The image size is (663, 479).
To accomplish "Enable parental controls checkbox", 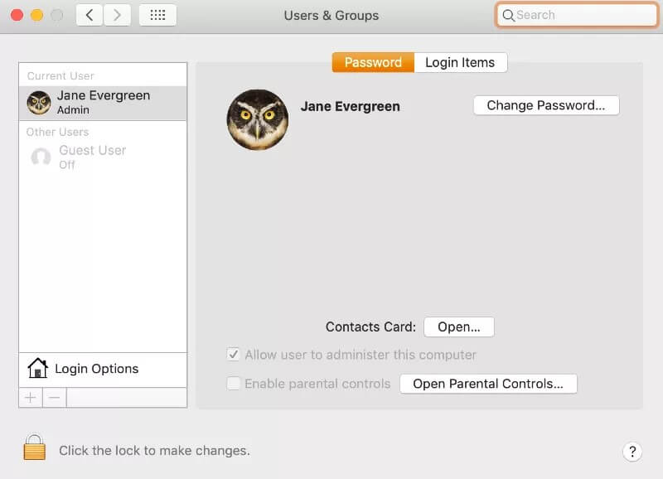I will click(x=234, y=384).
